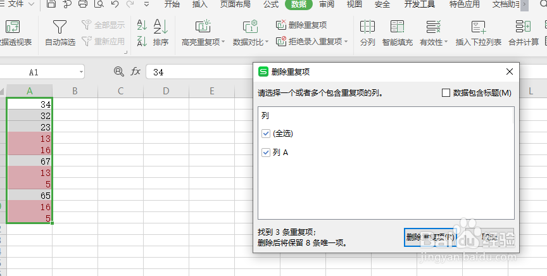
Task: Click the Redo arrow icon
Action: click(x=130, y=4)
